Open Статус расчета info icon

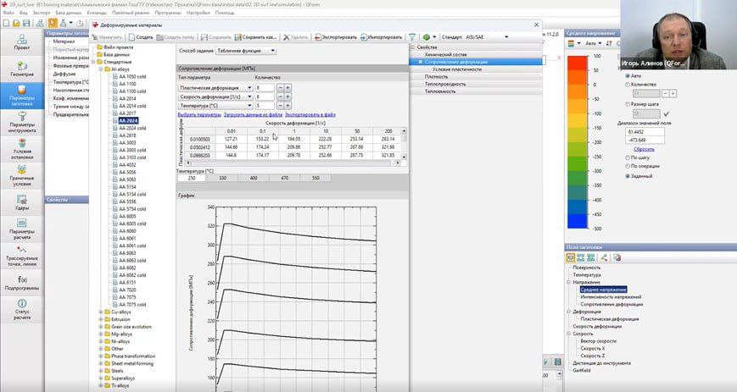tap(22, 306)
